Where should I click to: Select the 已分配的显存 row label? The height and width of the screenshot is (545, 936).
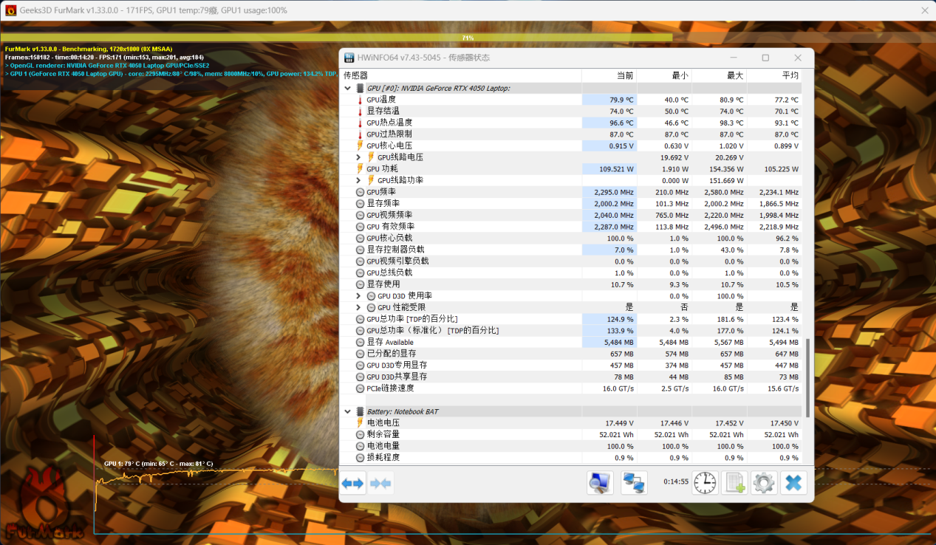coord(391,354)
